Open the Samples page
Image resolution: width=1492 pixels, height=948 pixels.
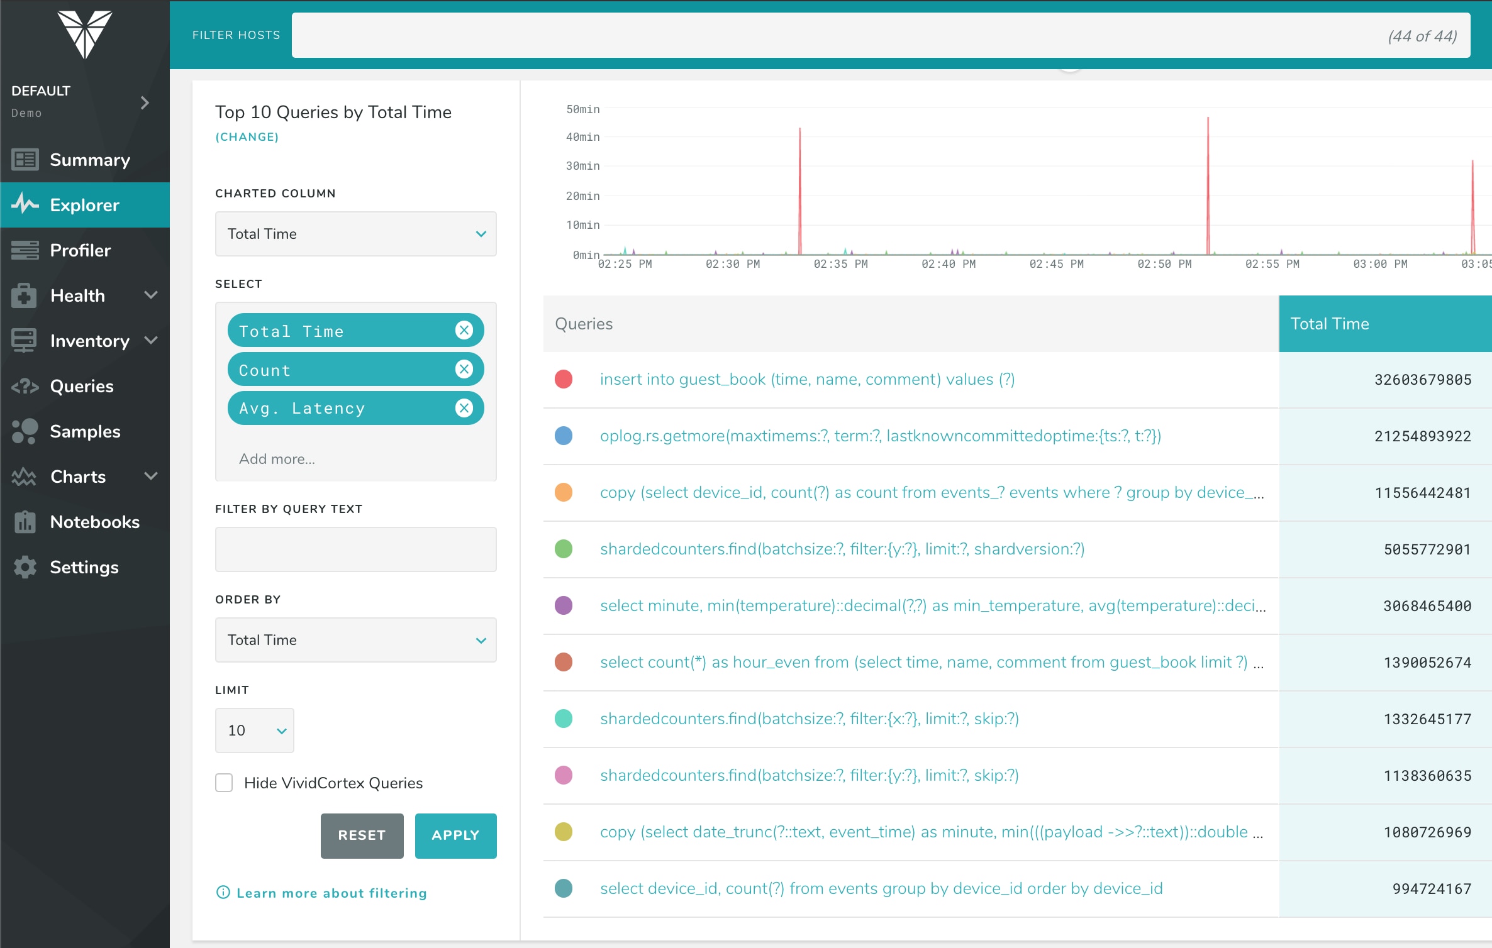coord(85,431)
